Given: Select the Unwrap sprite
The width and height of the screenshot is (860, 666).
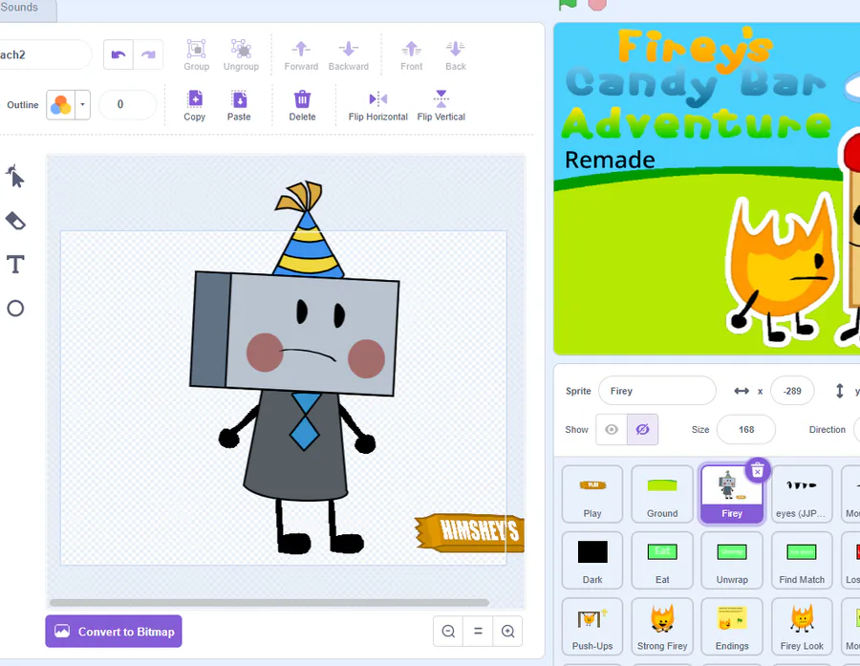Looking at the screenshot, I should (x=732, y=561).
